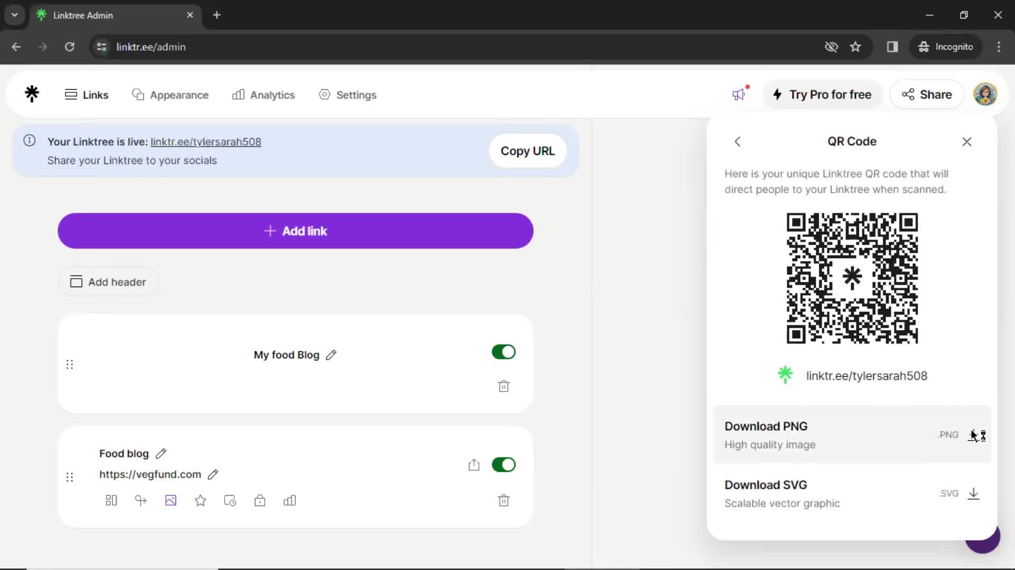1015x570 pixels.
Task: Edit the My food Blog title pencil
Action: point(331,355)
